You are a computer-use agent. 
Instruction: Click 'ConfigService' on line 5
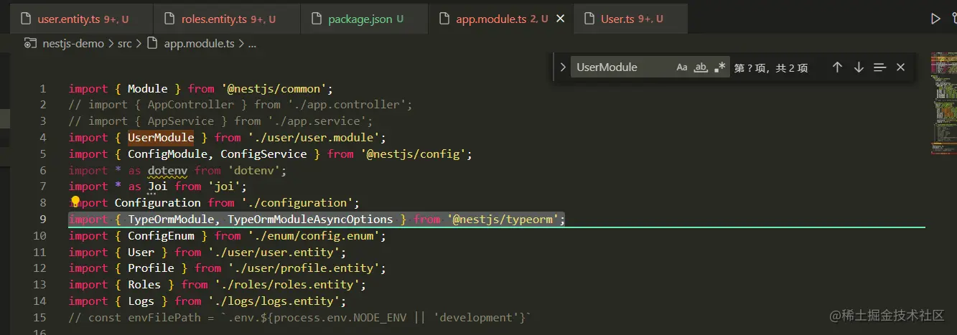tap(263, 154)
